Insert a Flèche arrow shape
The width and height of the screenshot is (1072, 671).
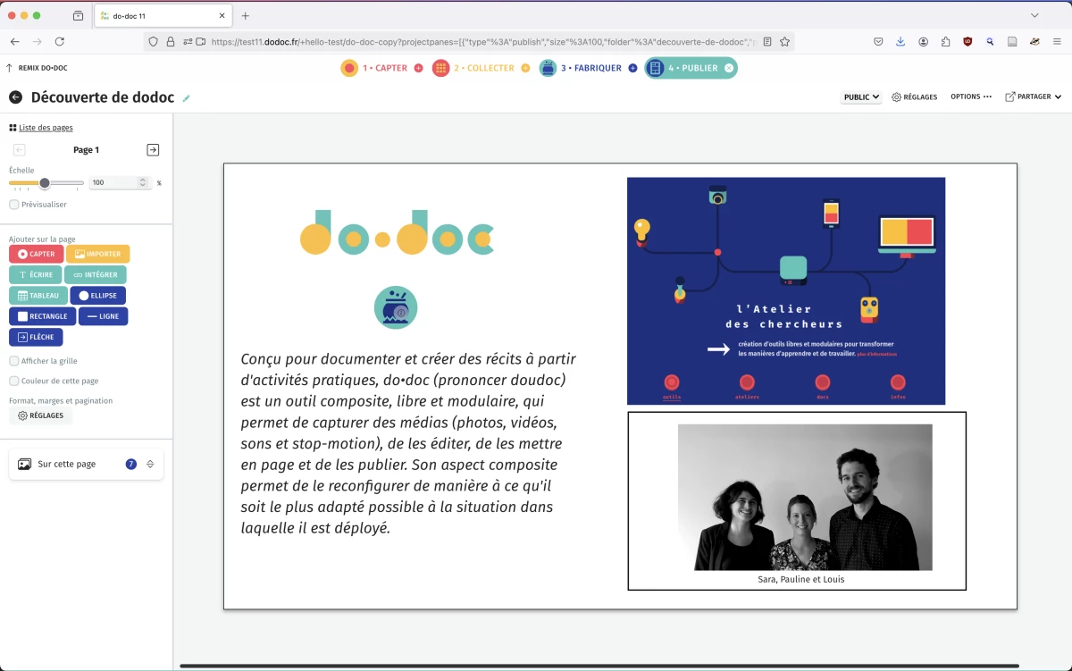coord(36,338)
